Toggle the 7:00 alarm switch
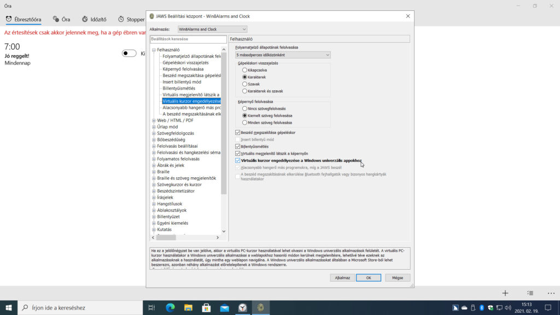The width and height of the screenshot is (560, 315). [129, 53]
